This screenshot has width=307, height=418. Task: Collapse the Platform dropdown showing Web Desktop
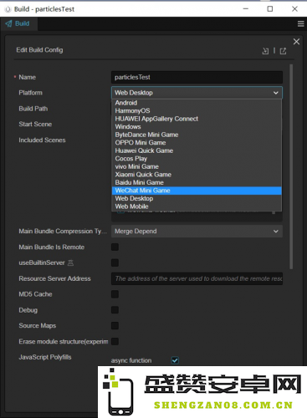pyautogui.click(x=197, y=93)
